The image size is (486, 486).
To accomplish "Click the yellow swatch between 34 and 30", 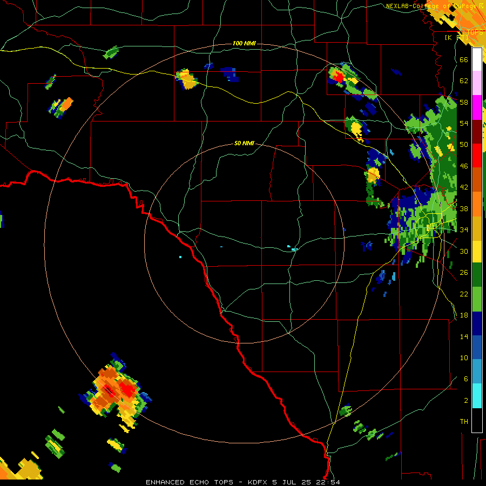I will [x=477, y=252].
